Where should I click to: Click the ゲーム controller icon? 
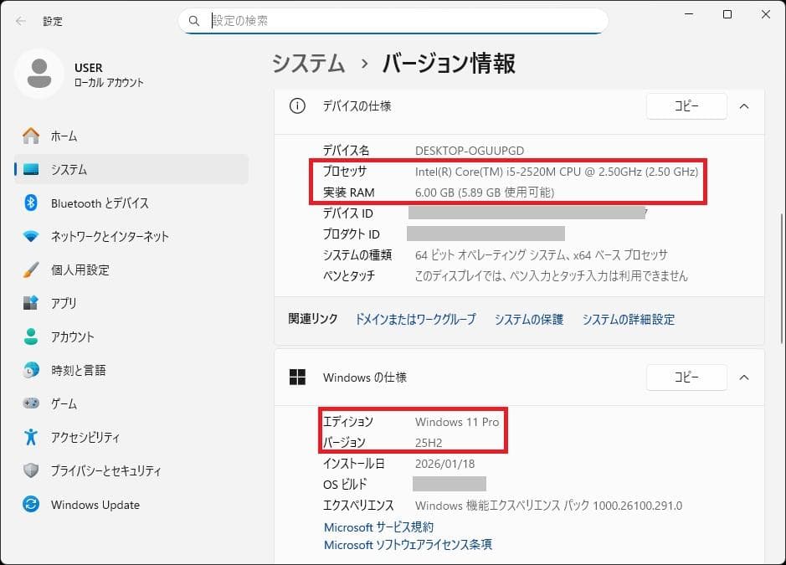coord(31,403)
